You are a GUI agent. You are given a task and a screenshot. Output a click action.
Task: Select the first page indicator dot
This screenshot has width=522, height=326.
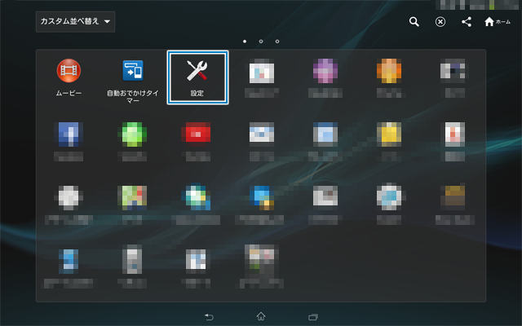[244, 40]
